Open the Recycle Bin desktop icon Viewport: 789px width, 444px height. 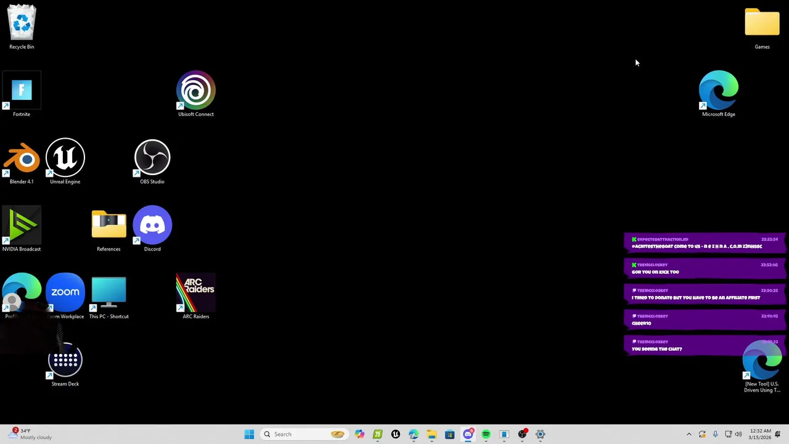coord(22,27)
